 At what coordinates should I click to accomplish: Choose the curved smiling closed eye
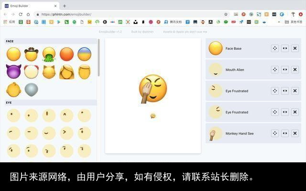click(x=49, y=133)
